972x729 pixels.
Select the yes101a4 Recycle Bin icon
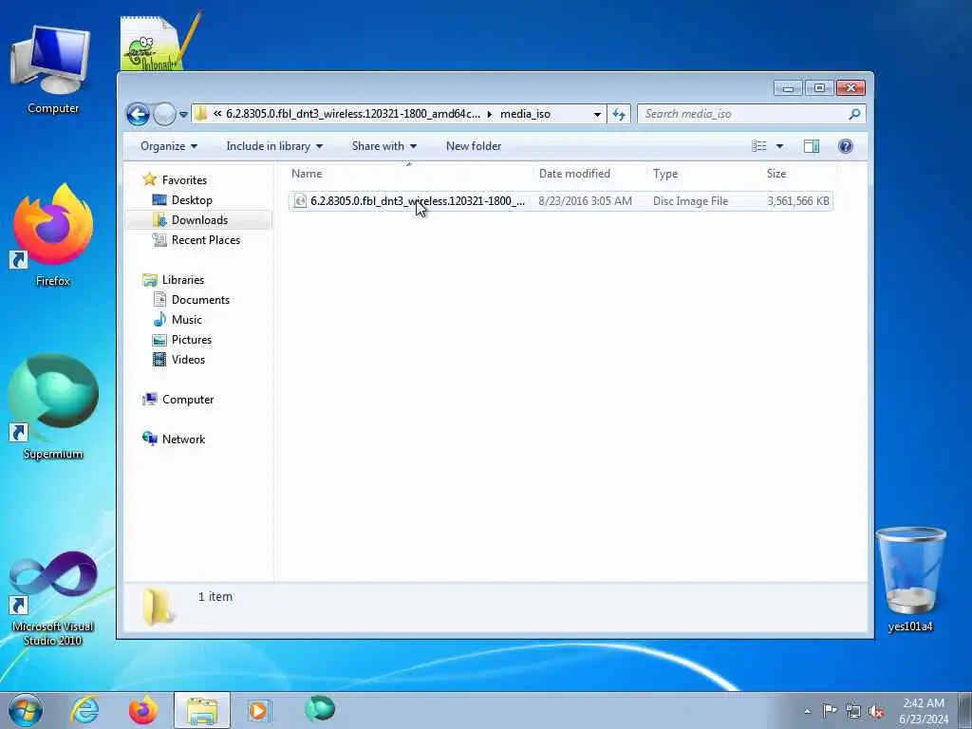click(x=910, y=580)
